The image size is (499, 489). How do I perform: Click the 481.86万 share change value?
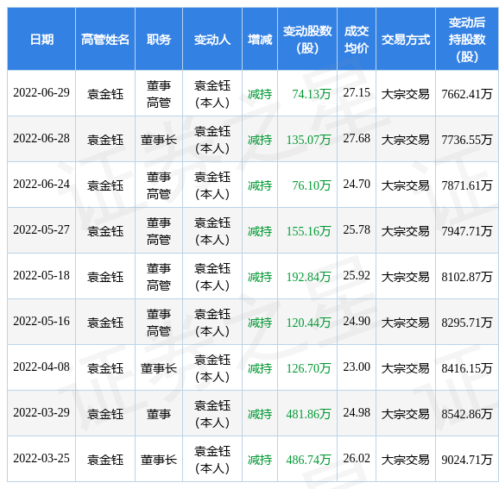(308, 414)
